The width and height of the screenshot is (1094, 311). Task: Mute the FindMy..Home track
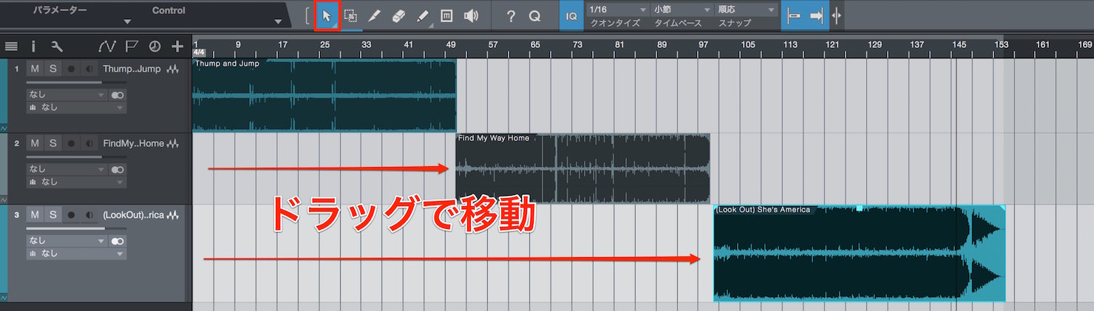click(35, 143)
